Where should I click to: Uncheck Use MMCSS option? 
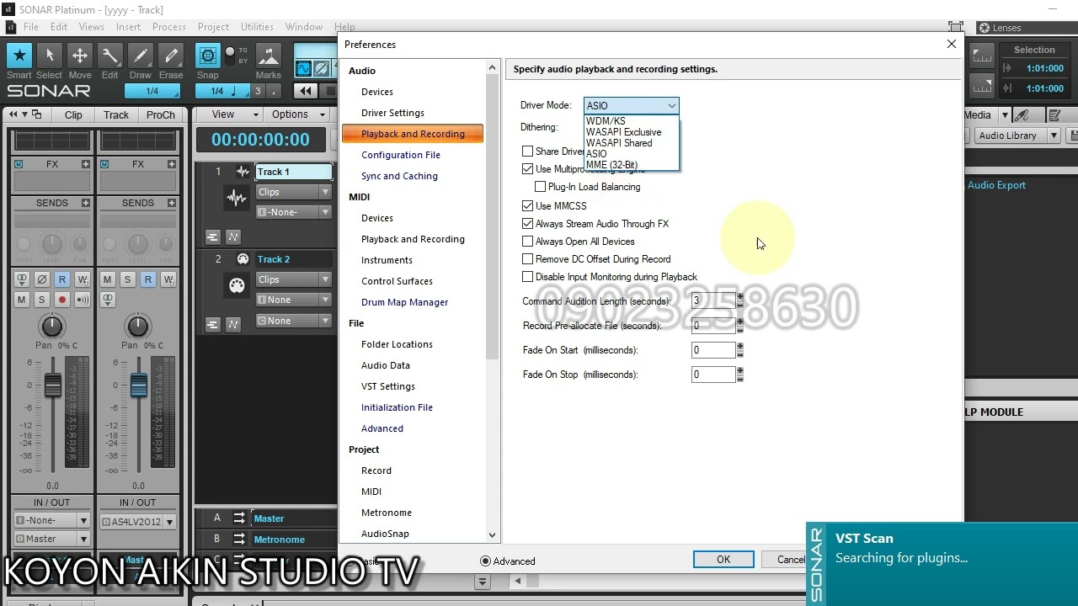click(x=527, y=205)
